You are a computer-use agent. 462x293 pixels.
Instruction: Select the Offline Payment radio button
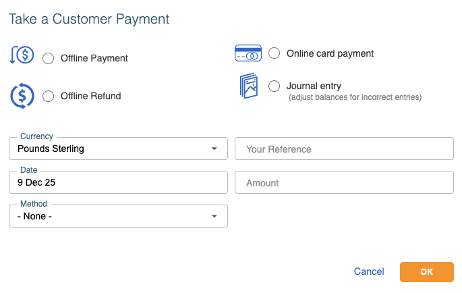click(49, 58)
